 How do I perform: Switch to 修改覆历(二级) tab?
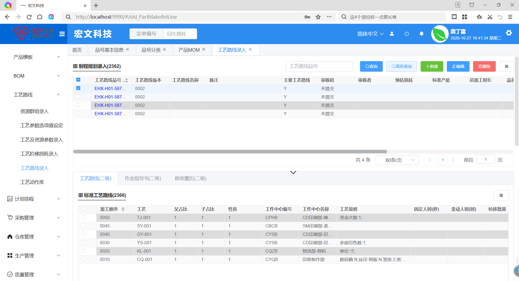[x=191, y=178]
